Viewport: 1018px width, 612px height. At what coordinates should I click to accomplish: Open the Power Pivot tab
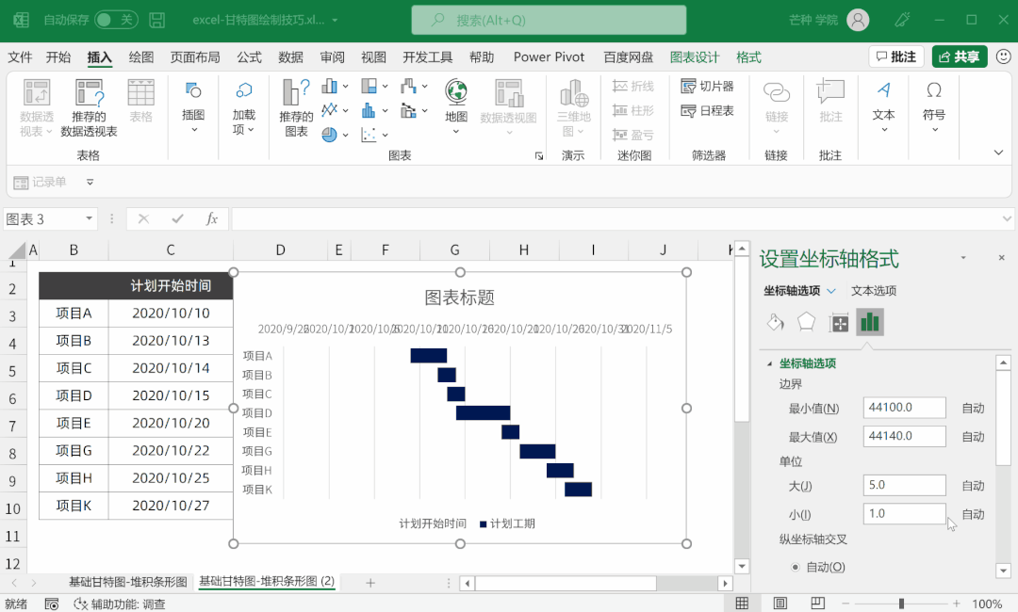[550, 57]
